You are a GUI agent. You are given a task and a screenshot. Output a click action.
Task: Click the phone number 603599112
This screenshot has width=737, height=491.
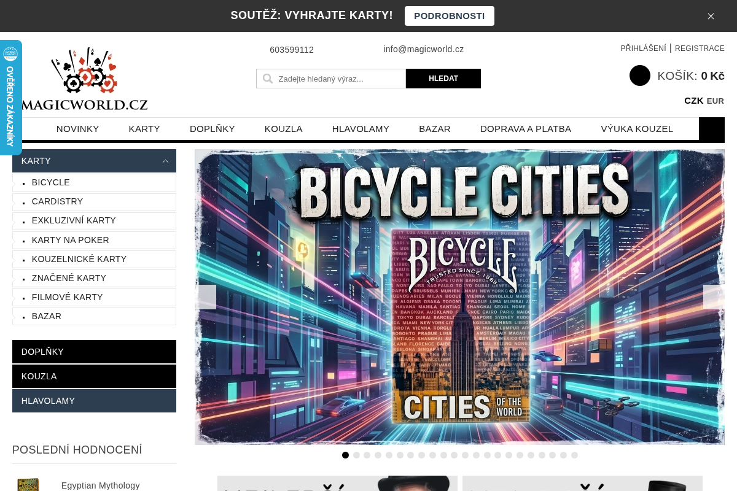(x=292, y=50)
